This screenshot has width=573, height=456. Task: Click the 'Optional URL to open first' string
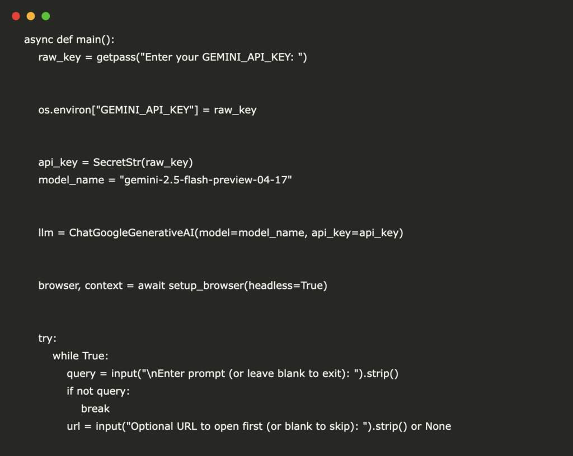tap(247, 426)
